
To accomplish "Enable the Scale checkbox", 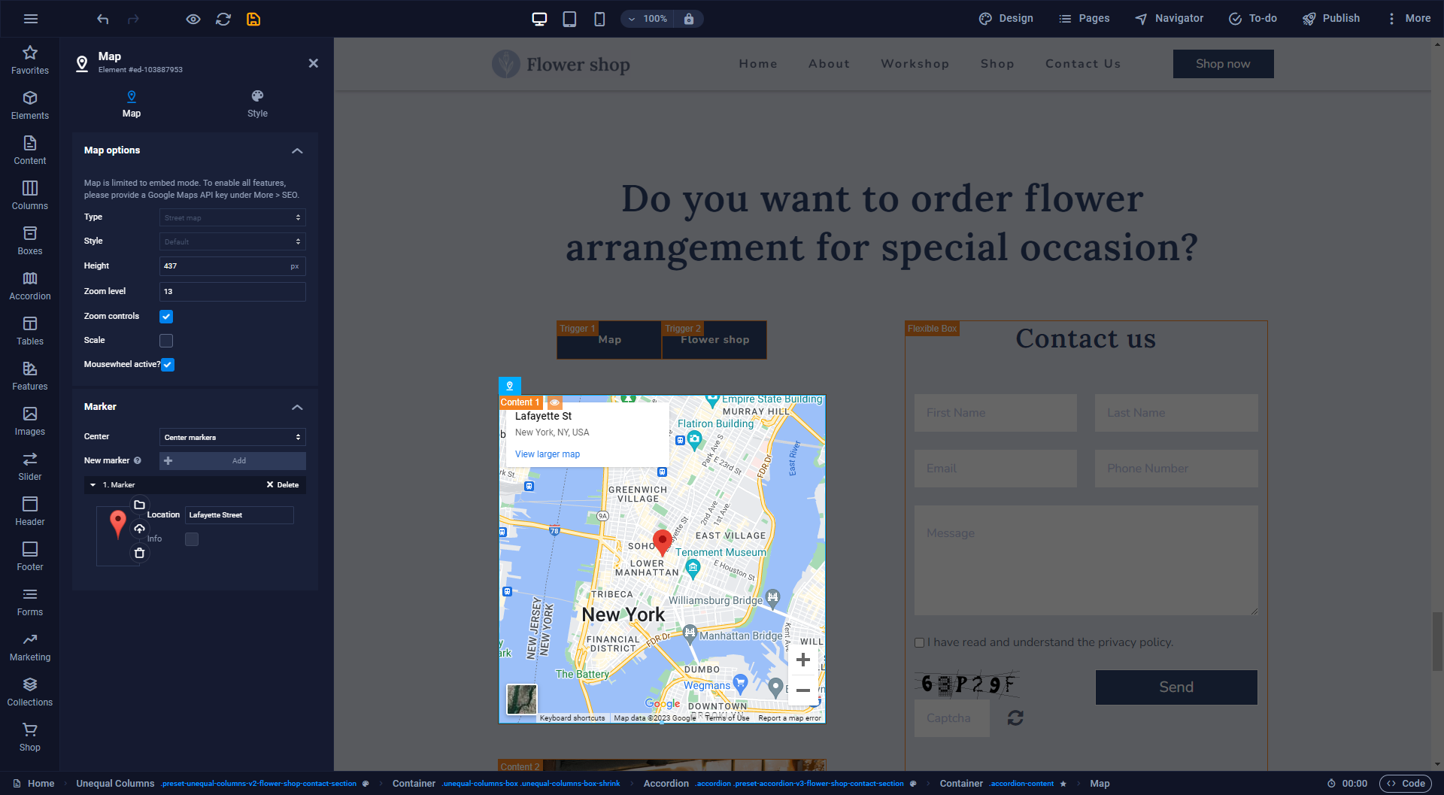I will (166, 341).
